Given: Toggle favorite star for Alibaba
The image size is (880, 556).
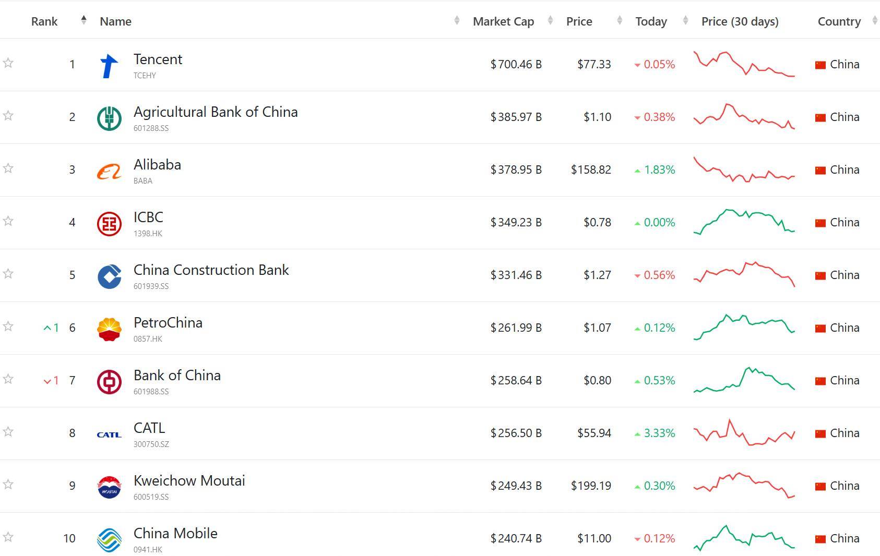Looking at the screenshot, I should 8,168.
